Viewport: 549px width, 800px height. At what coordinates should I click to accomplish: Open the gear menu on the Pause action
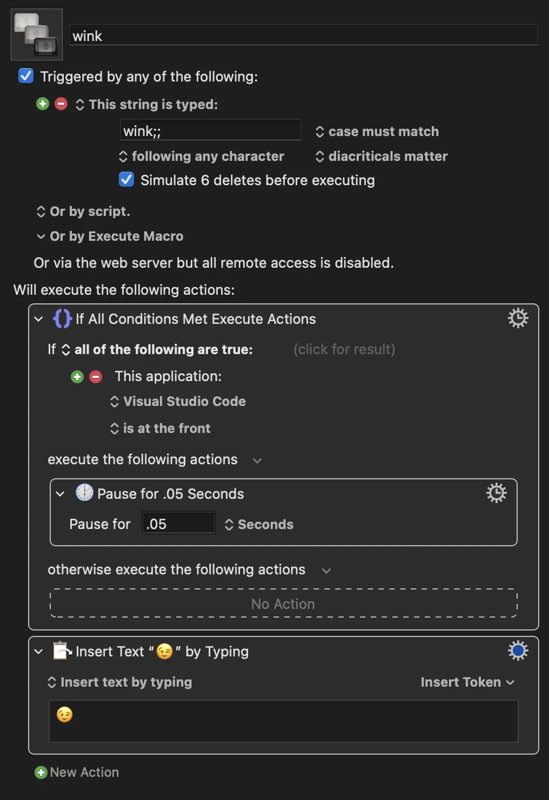point(496,492)
